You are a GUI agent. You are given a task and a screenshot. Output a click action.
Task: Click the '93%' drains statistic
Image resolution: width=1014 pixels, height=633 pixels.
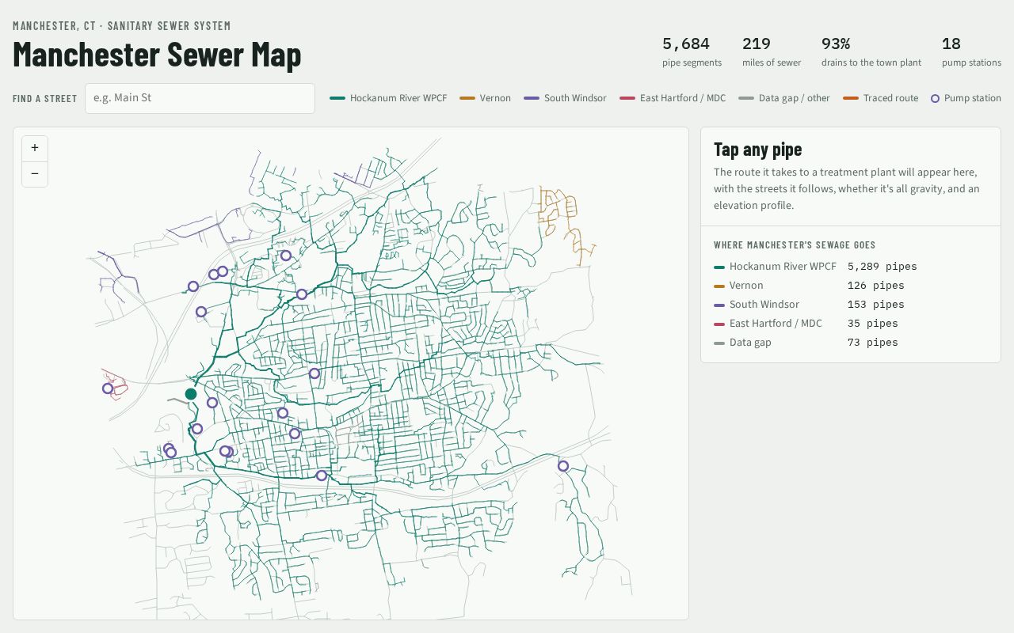(x=836, y=44)
